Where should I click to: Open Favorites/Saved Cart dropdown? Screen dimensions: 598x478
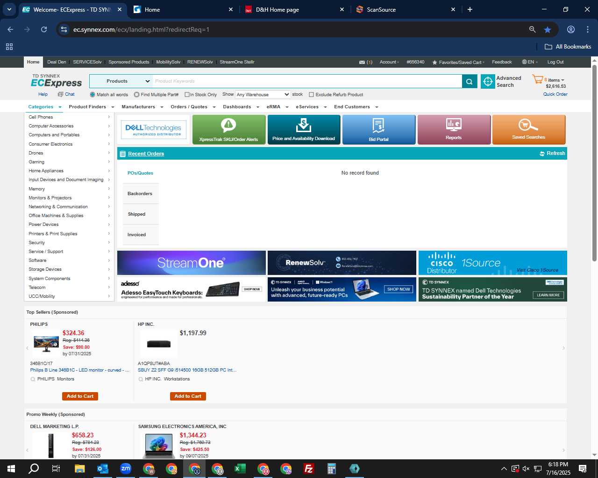pyautogui.click(x=458, y=62)
